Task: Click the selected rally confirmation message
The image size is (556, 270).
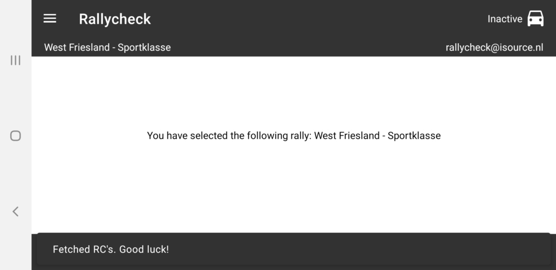Action: [x=294, y=136]
